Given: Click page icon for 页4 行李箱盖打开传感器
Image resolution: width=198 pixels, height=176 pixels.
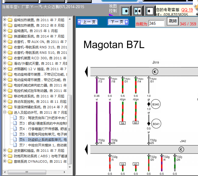Looking at the screenshot, I should tap(15, 129).
